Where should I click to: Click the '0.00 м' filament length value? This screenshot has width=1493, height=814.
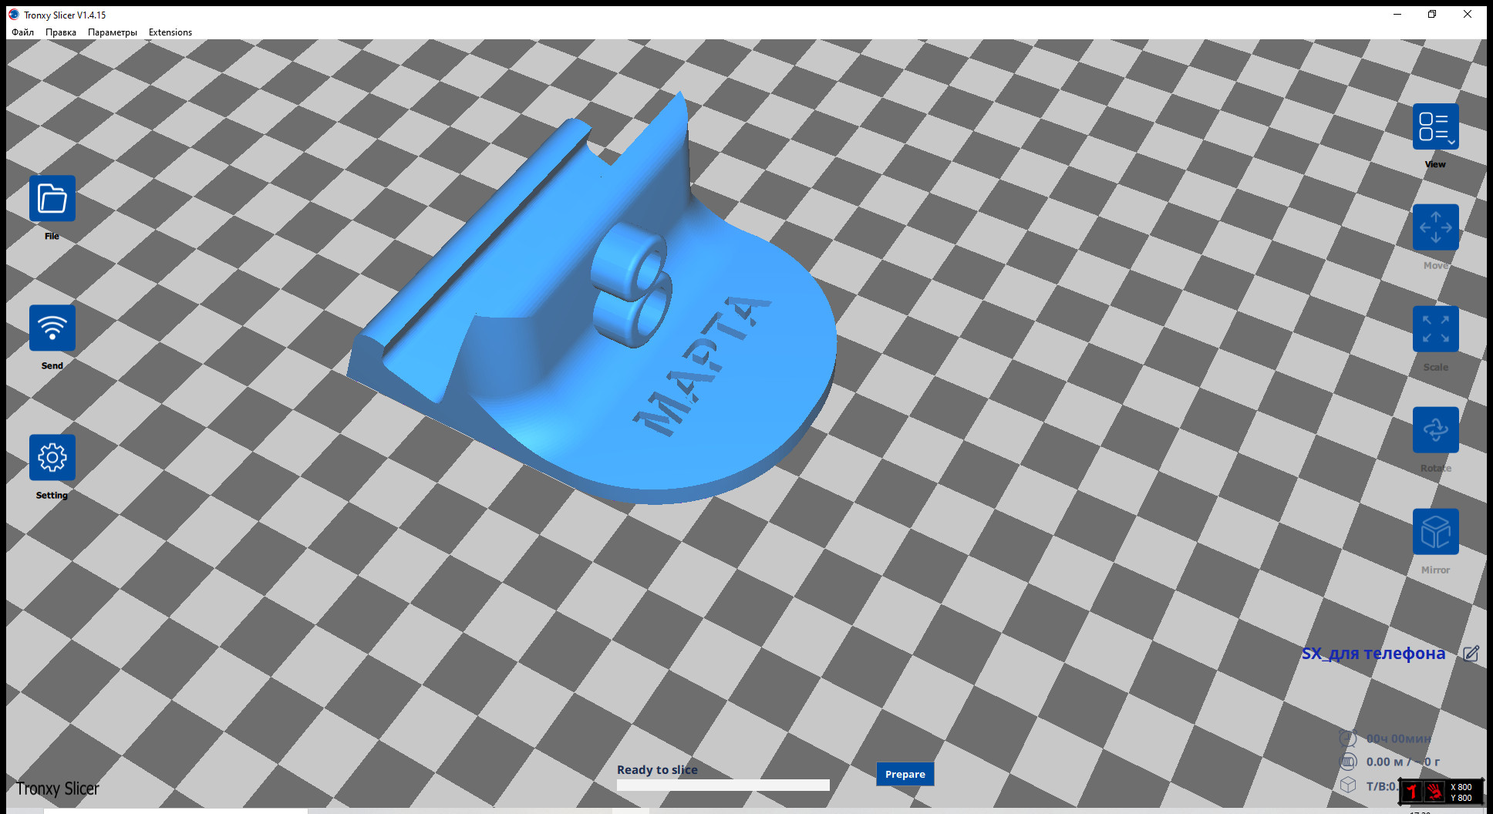(x=1384, y=762)
